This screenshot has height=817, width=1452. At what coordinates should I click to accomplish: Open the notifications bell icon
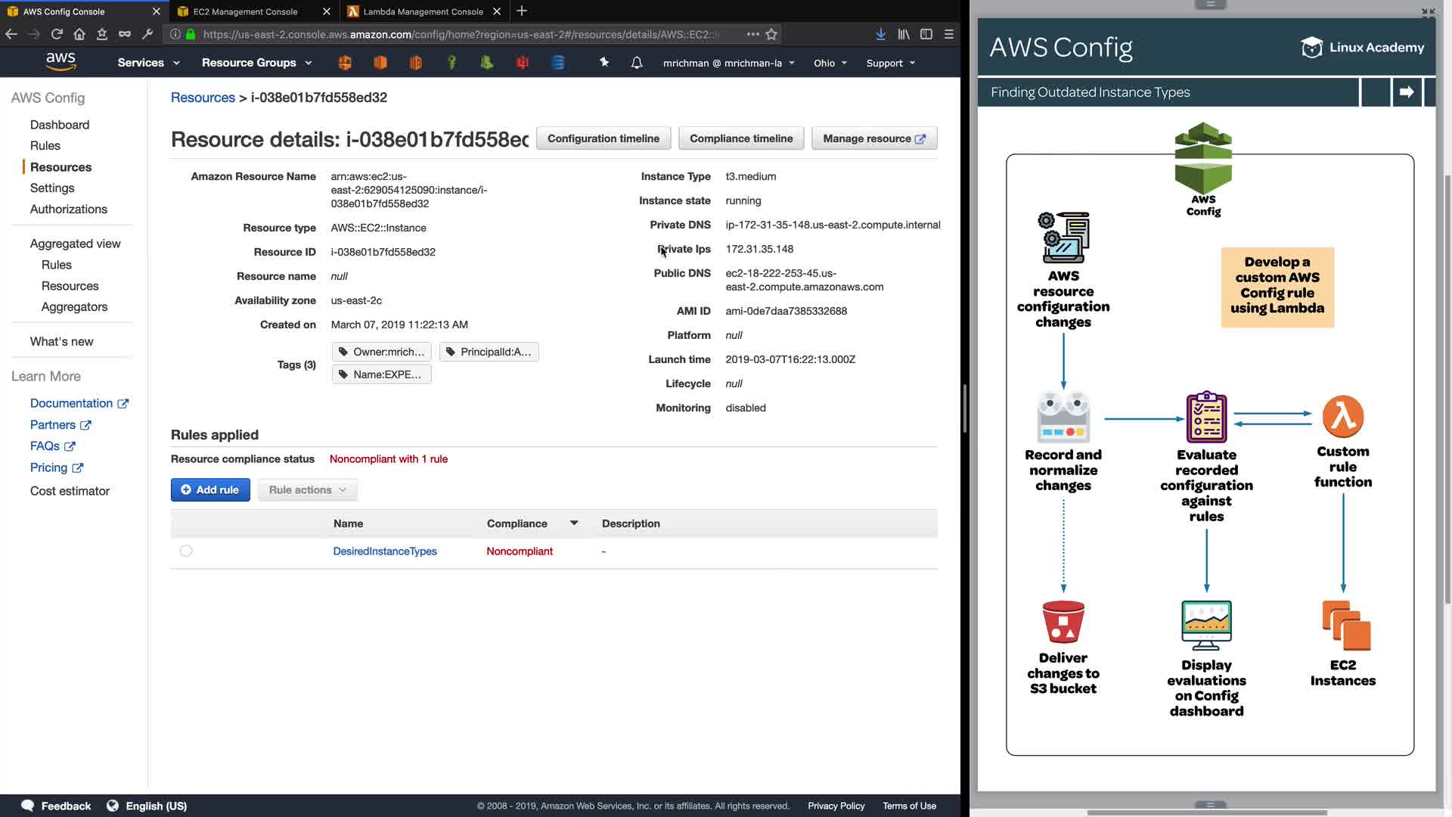click(x=637, y=63)
